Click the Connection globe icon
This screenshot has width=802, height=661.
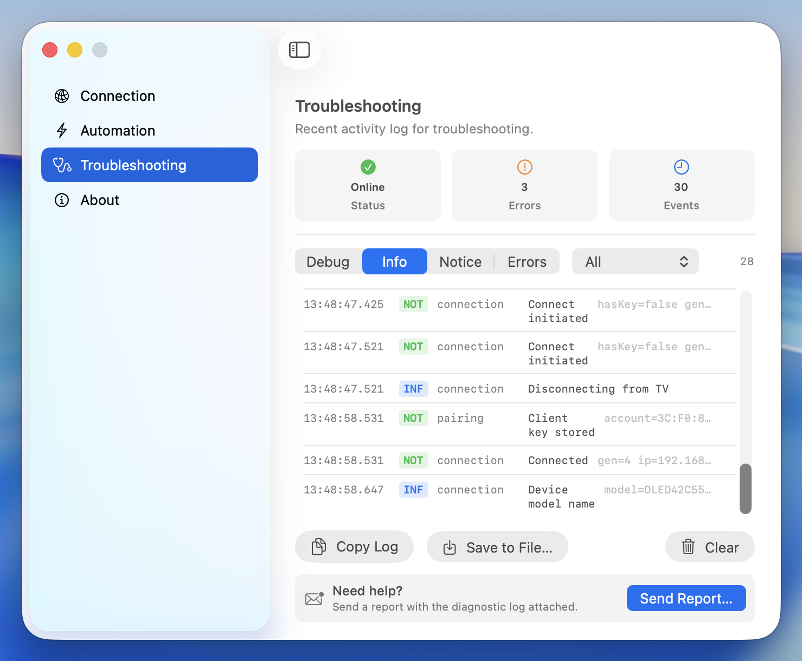coord(62,96)
